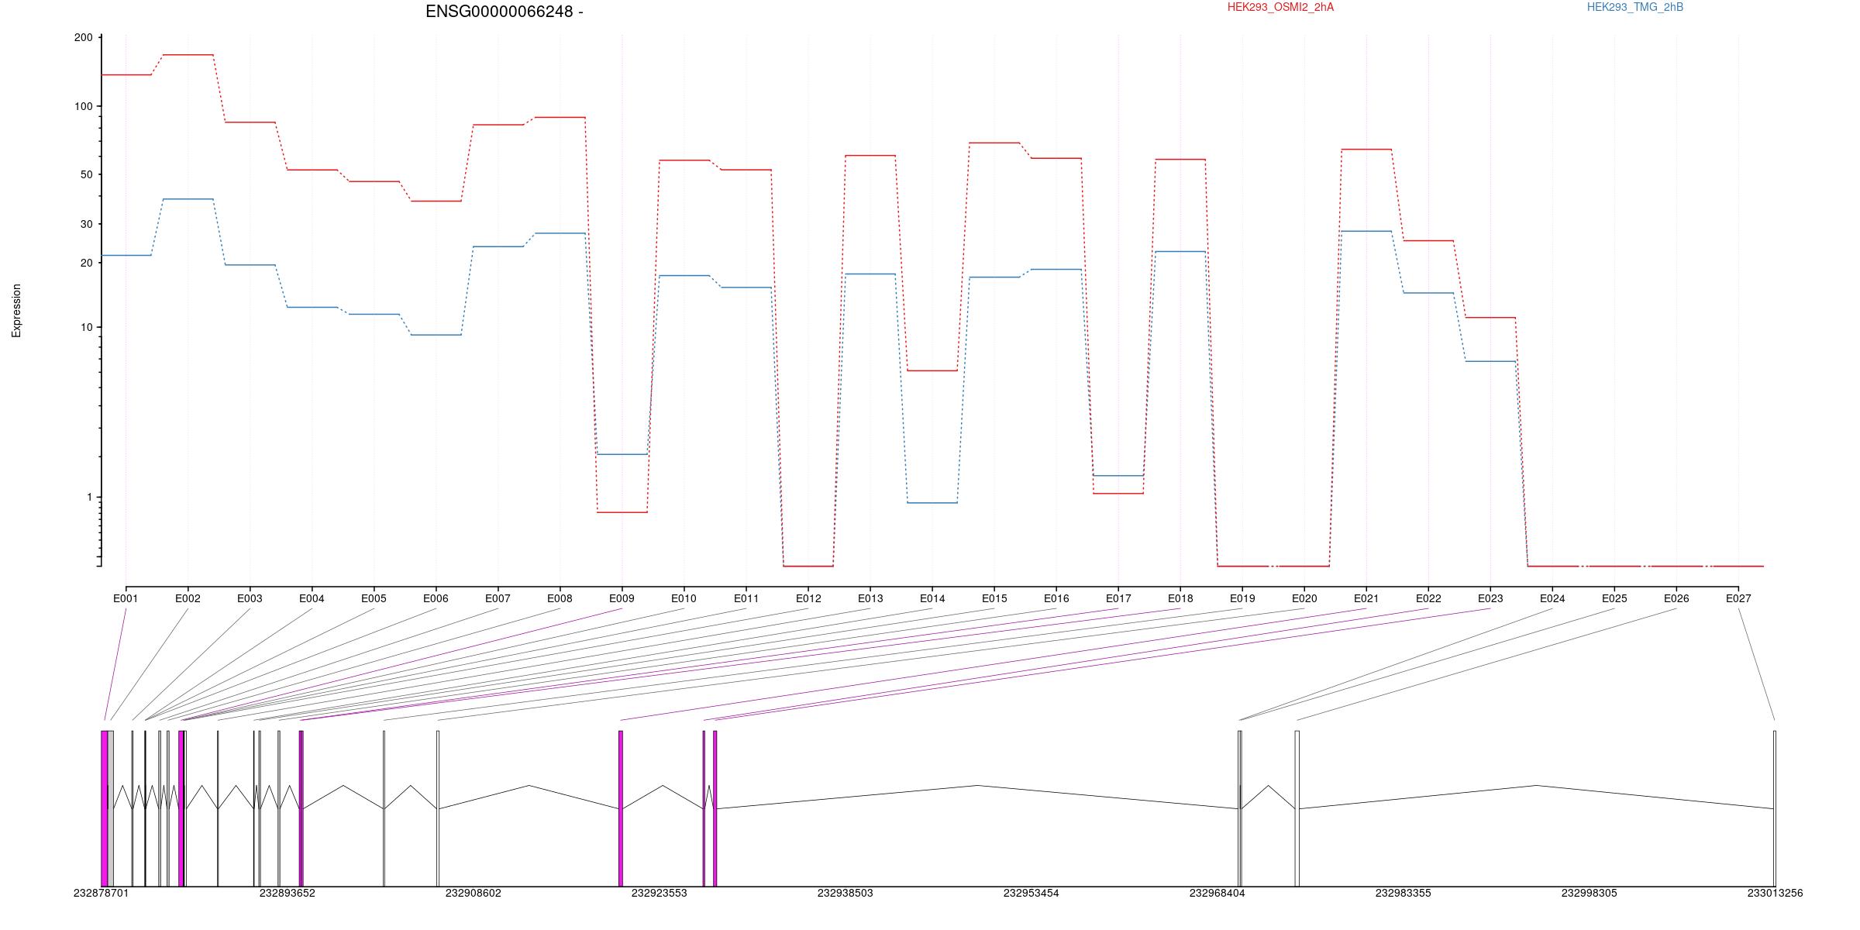Screen dimensions: 1860x930
Task: Click exon label E013
Action: [870, 598]
